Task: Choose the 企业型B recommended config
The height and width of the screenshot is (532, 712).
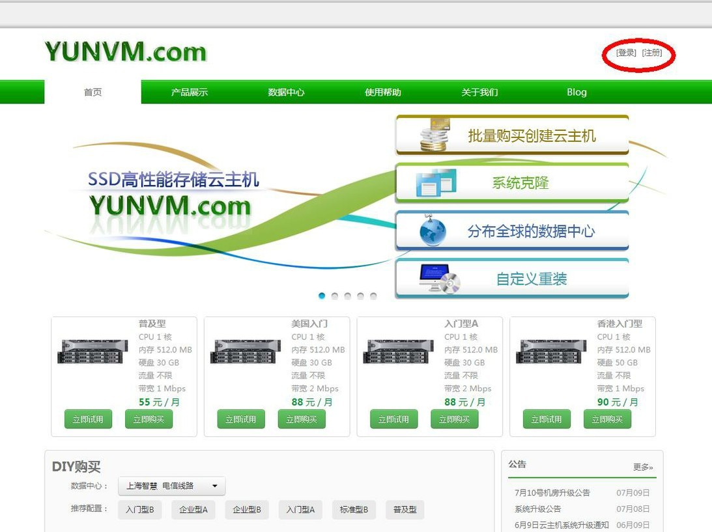Action: (247, 509)
